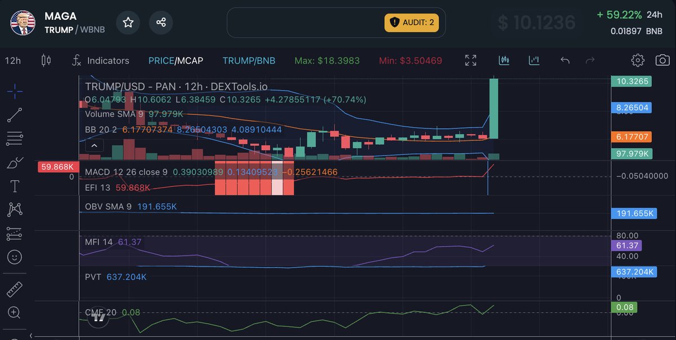Click the MAGA token avatar image
The height and width of the screenshot is (340, 676).
click(23, 23)
